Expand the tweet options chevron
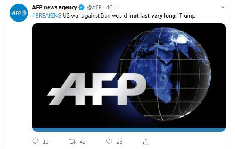This screenshot has height=149, width=235. pos(223,7)
